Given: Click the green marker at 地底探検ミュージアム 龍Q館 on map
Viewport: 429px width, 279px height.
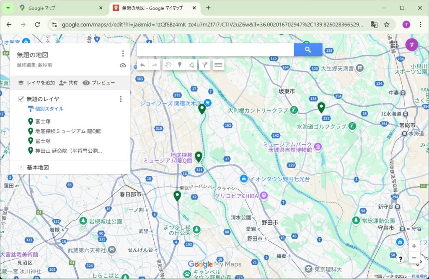Looking at the screenshot, I should (199, 157).
